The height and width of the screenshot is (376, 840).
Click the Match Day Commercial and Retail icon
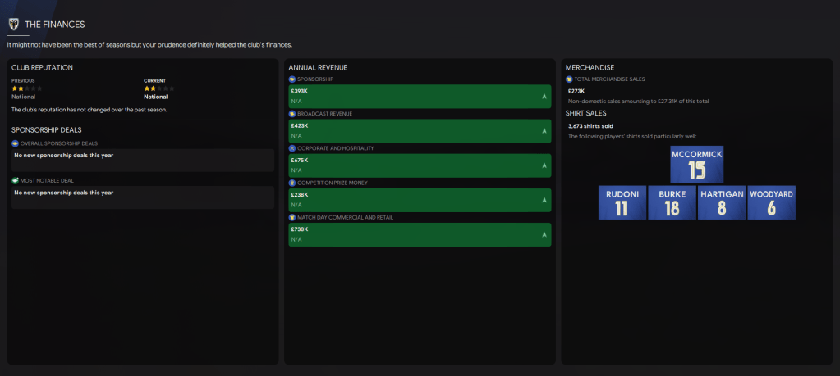tap(292, 217)
